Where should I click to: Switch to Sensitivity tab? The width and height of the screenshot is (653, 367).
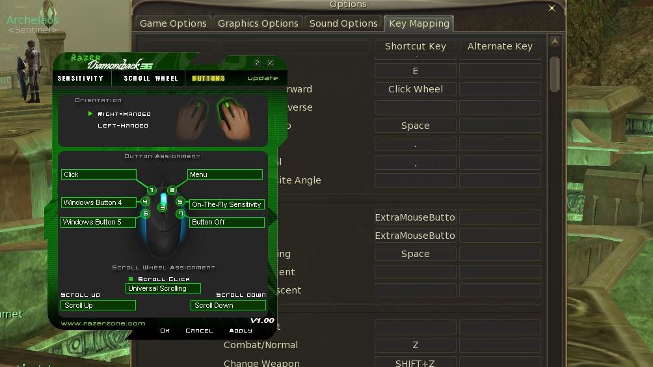tap(81, 78)
